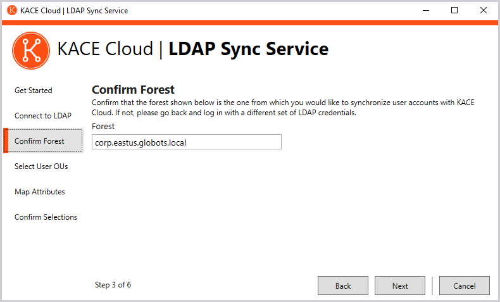
Task: Click the Forest field label
Action: [103, 127]
